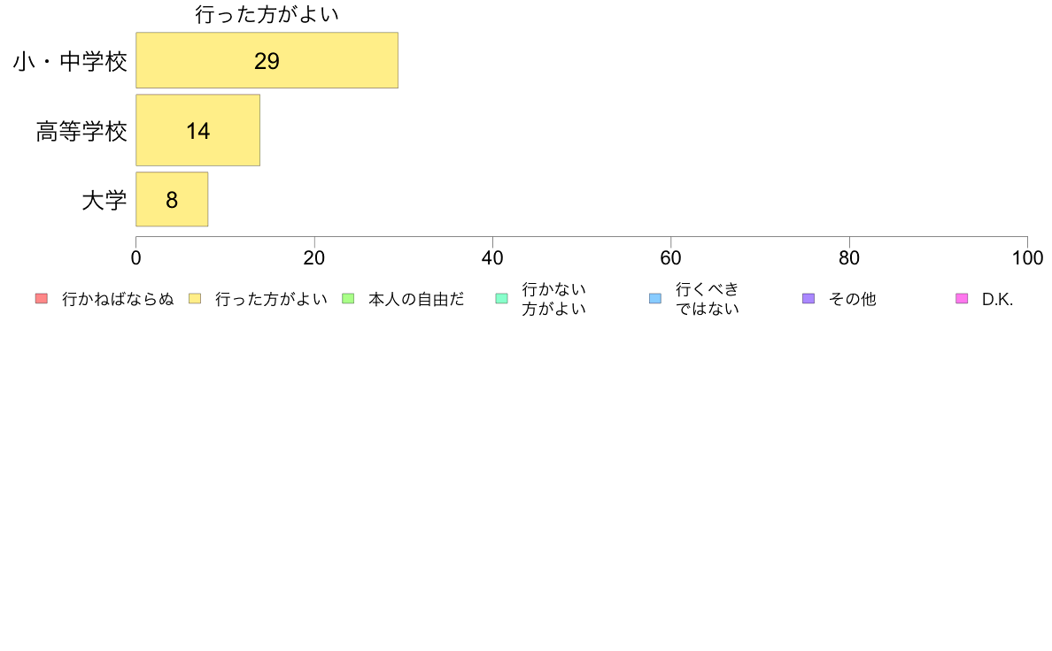Click the yellow 行った方がよい legend swatch
1052x651 pixels.
pos(195,298)
